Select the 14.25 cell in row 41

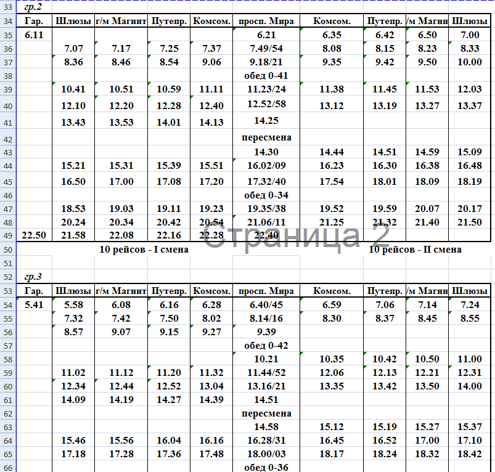pos(266,121)
